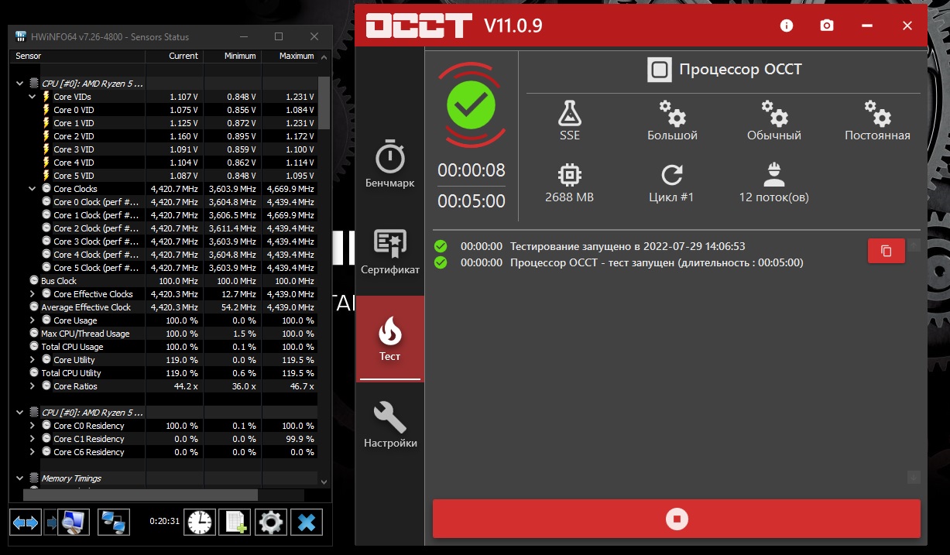
Task: Click the 12 поток(ов) threads worker icon
Action: 773,175
